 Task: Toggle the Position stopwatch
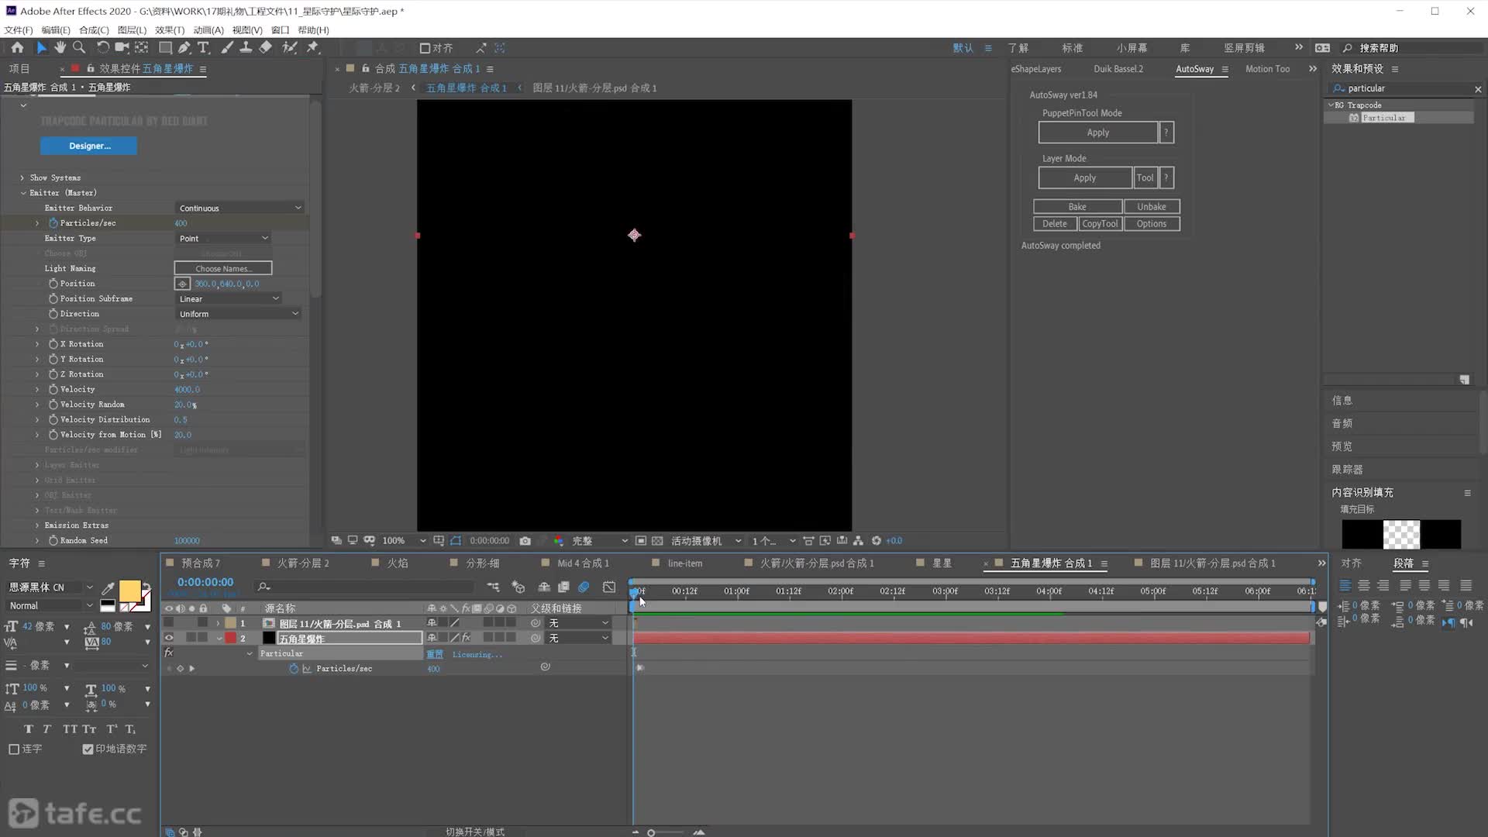click(53, 284)
